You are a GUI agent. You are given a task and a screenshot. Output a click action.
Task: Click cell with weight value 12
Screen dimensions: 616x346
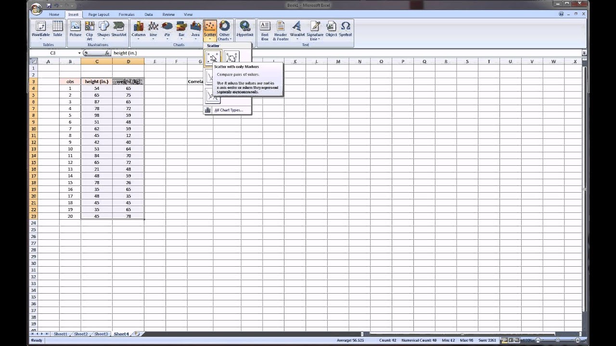(128, 136)
